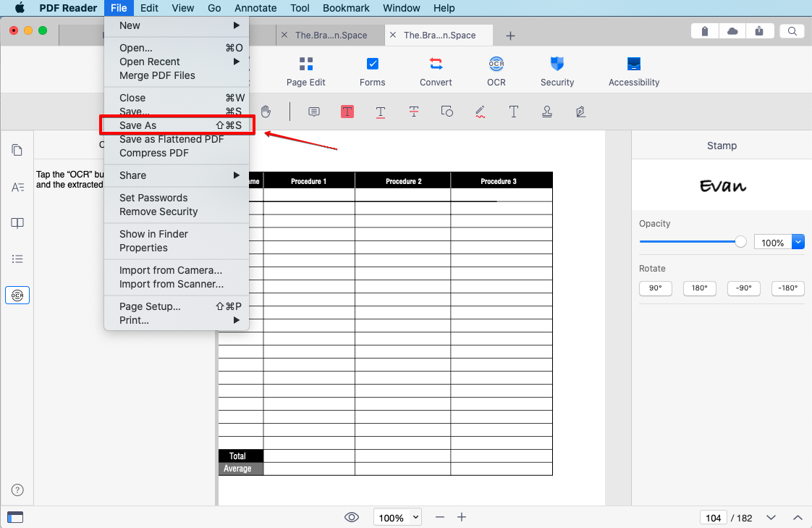Choose Save As from File menu
Image resolution: width=812 pixels, height=528 pixels.
click(x=176, y=125)
